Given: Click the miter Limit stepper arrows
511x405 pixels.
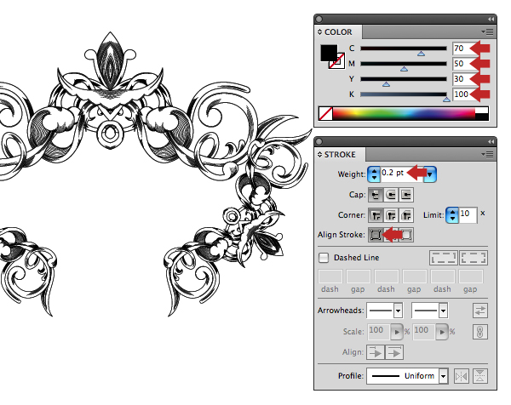Looking at the screenshot, I should click(x=452, y=215).
